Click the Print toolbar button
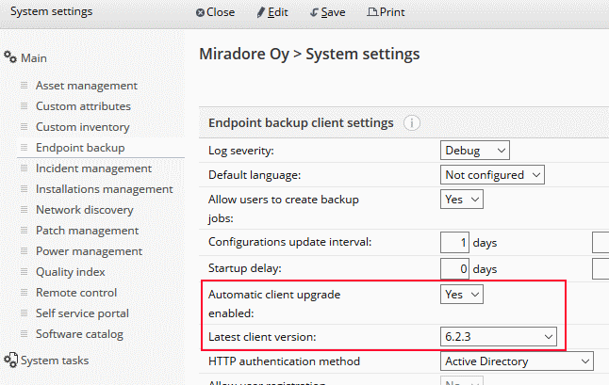This screenshot has height=385, width=609. 386,12
